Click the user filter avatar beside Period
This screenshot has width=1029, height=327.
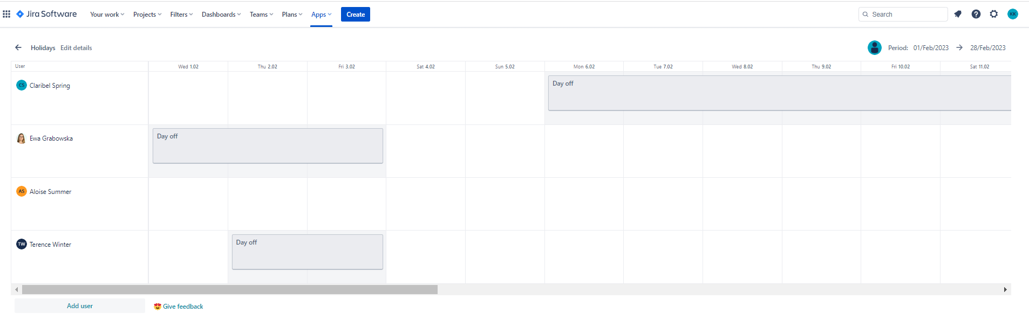[x=875, y=47]
